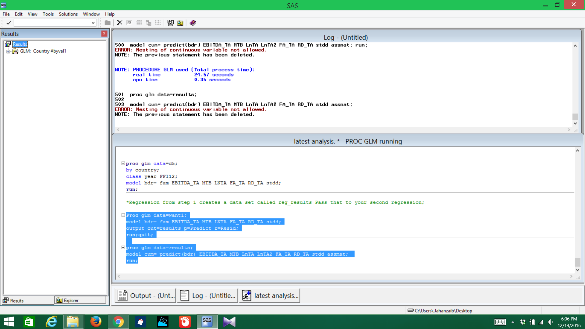Click the Delete (X) toolbar icon
The height and width of the screenshot is (329, 585).
point(120,23)
